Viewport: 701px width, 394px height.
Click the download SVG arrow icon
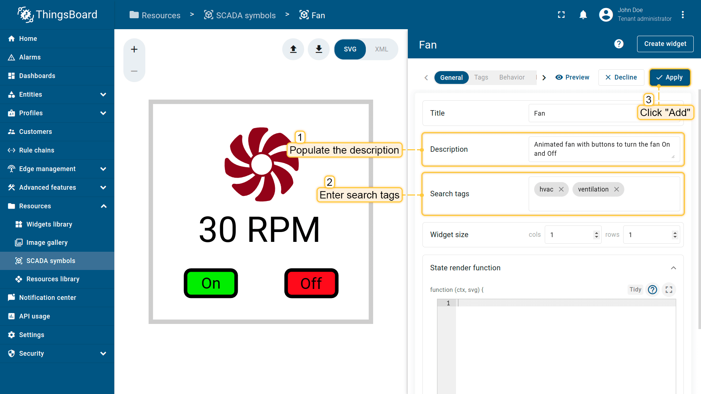coord(319,49)
